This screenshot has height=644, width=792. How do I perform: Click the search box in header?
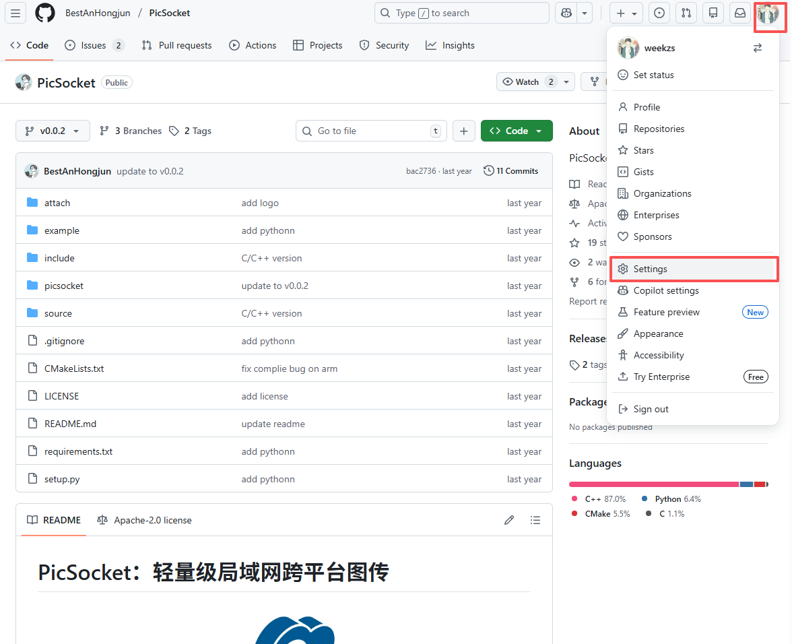tap(462, 13)
